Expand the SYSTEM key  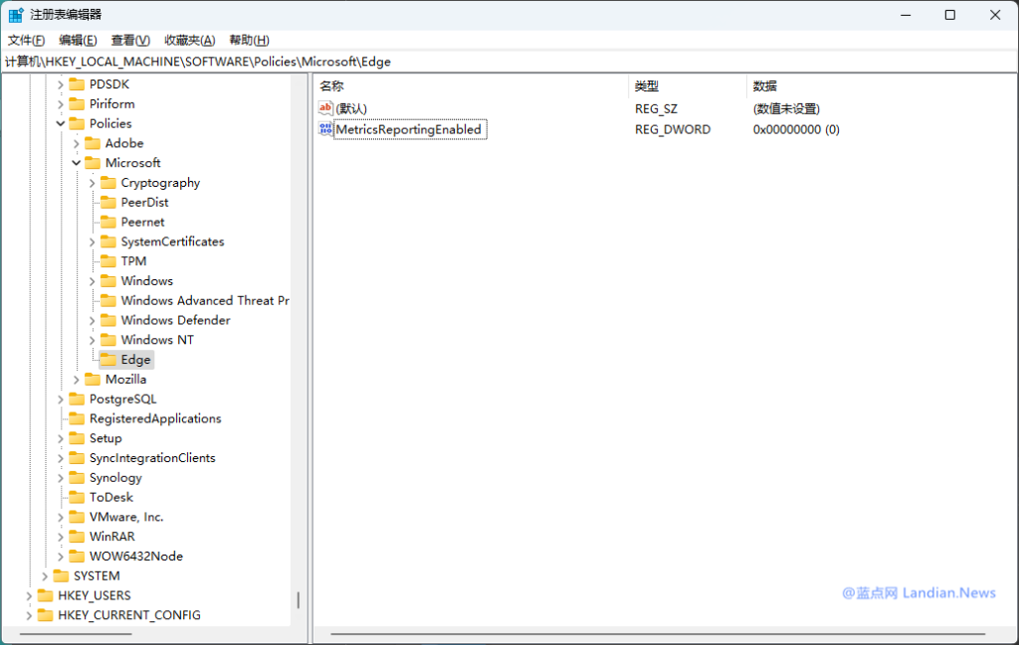pyautogui.click(x=44, y=576)
